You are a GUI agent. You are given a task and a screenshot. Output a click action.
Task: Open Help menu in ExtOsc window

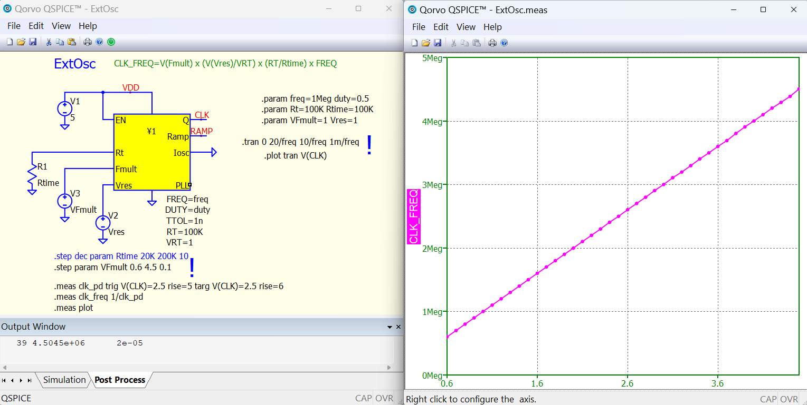pyautogui.click(x=88, y=26)
